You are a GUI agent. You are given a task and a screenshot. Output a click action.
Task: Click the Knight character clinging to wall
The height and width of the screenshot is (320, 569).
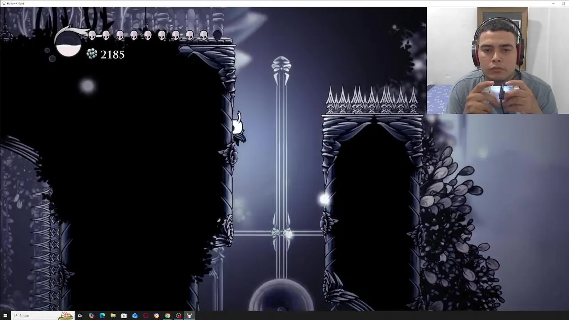238,128
